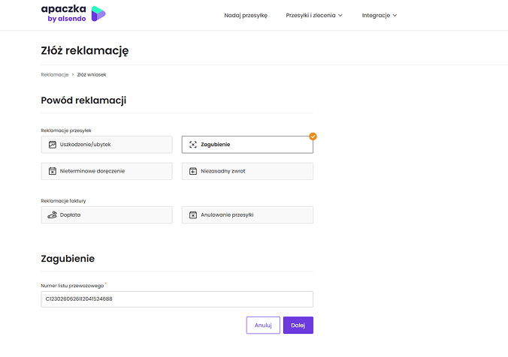This screenshot has width=508, height=357.
Task: Click the Anuluj button
Action: [263, 325]
